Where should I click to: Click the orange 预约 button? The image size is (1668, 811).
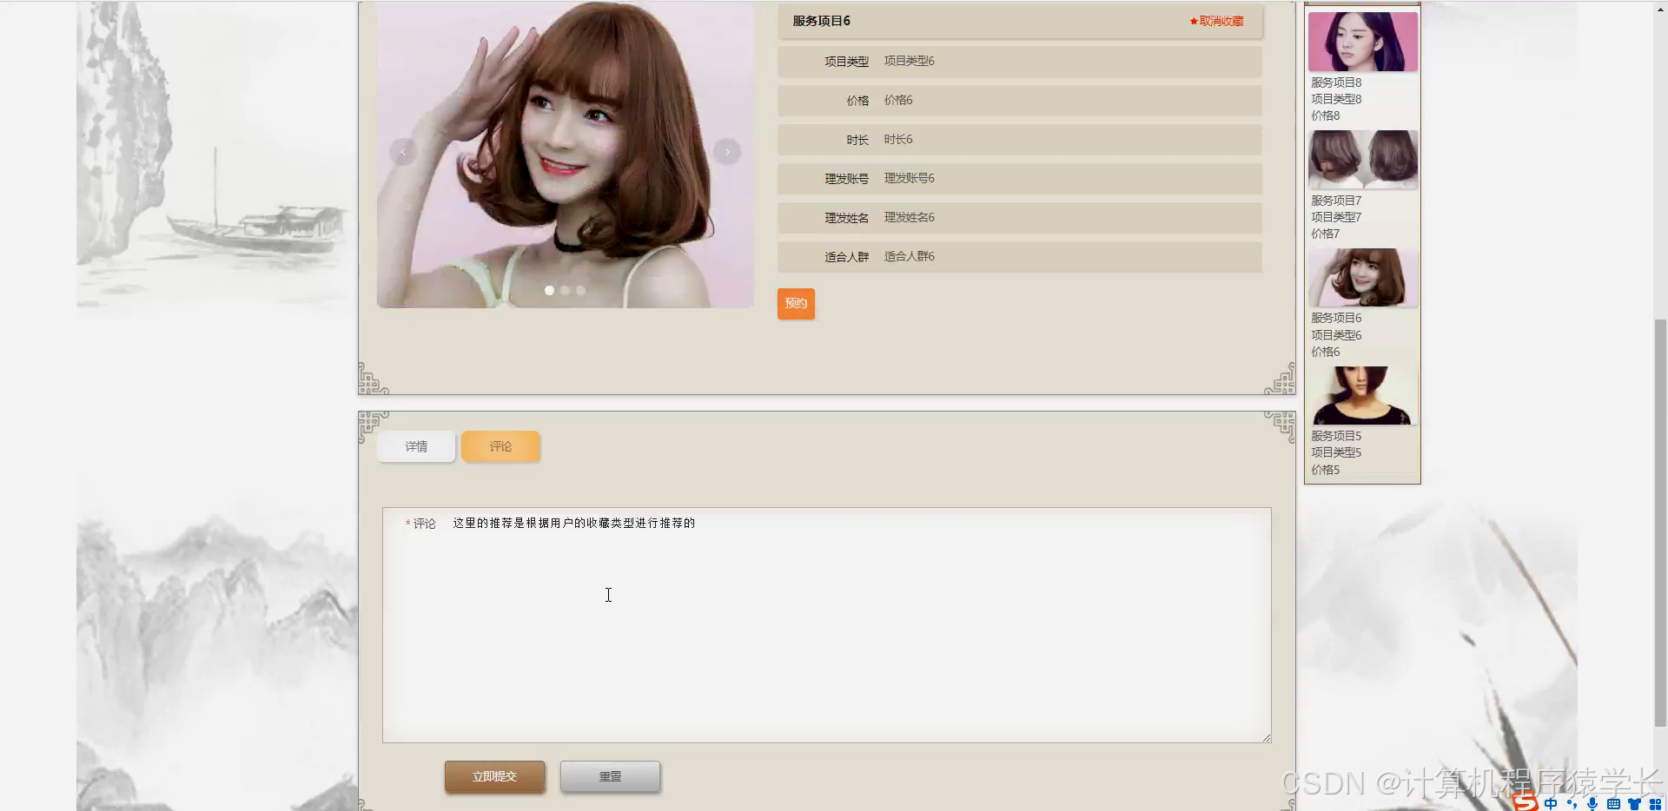click(795, 303)
